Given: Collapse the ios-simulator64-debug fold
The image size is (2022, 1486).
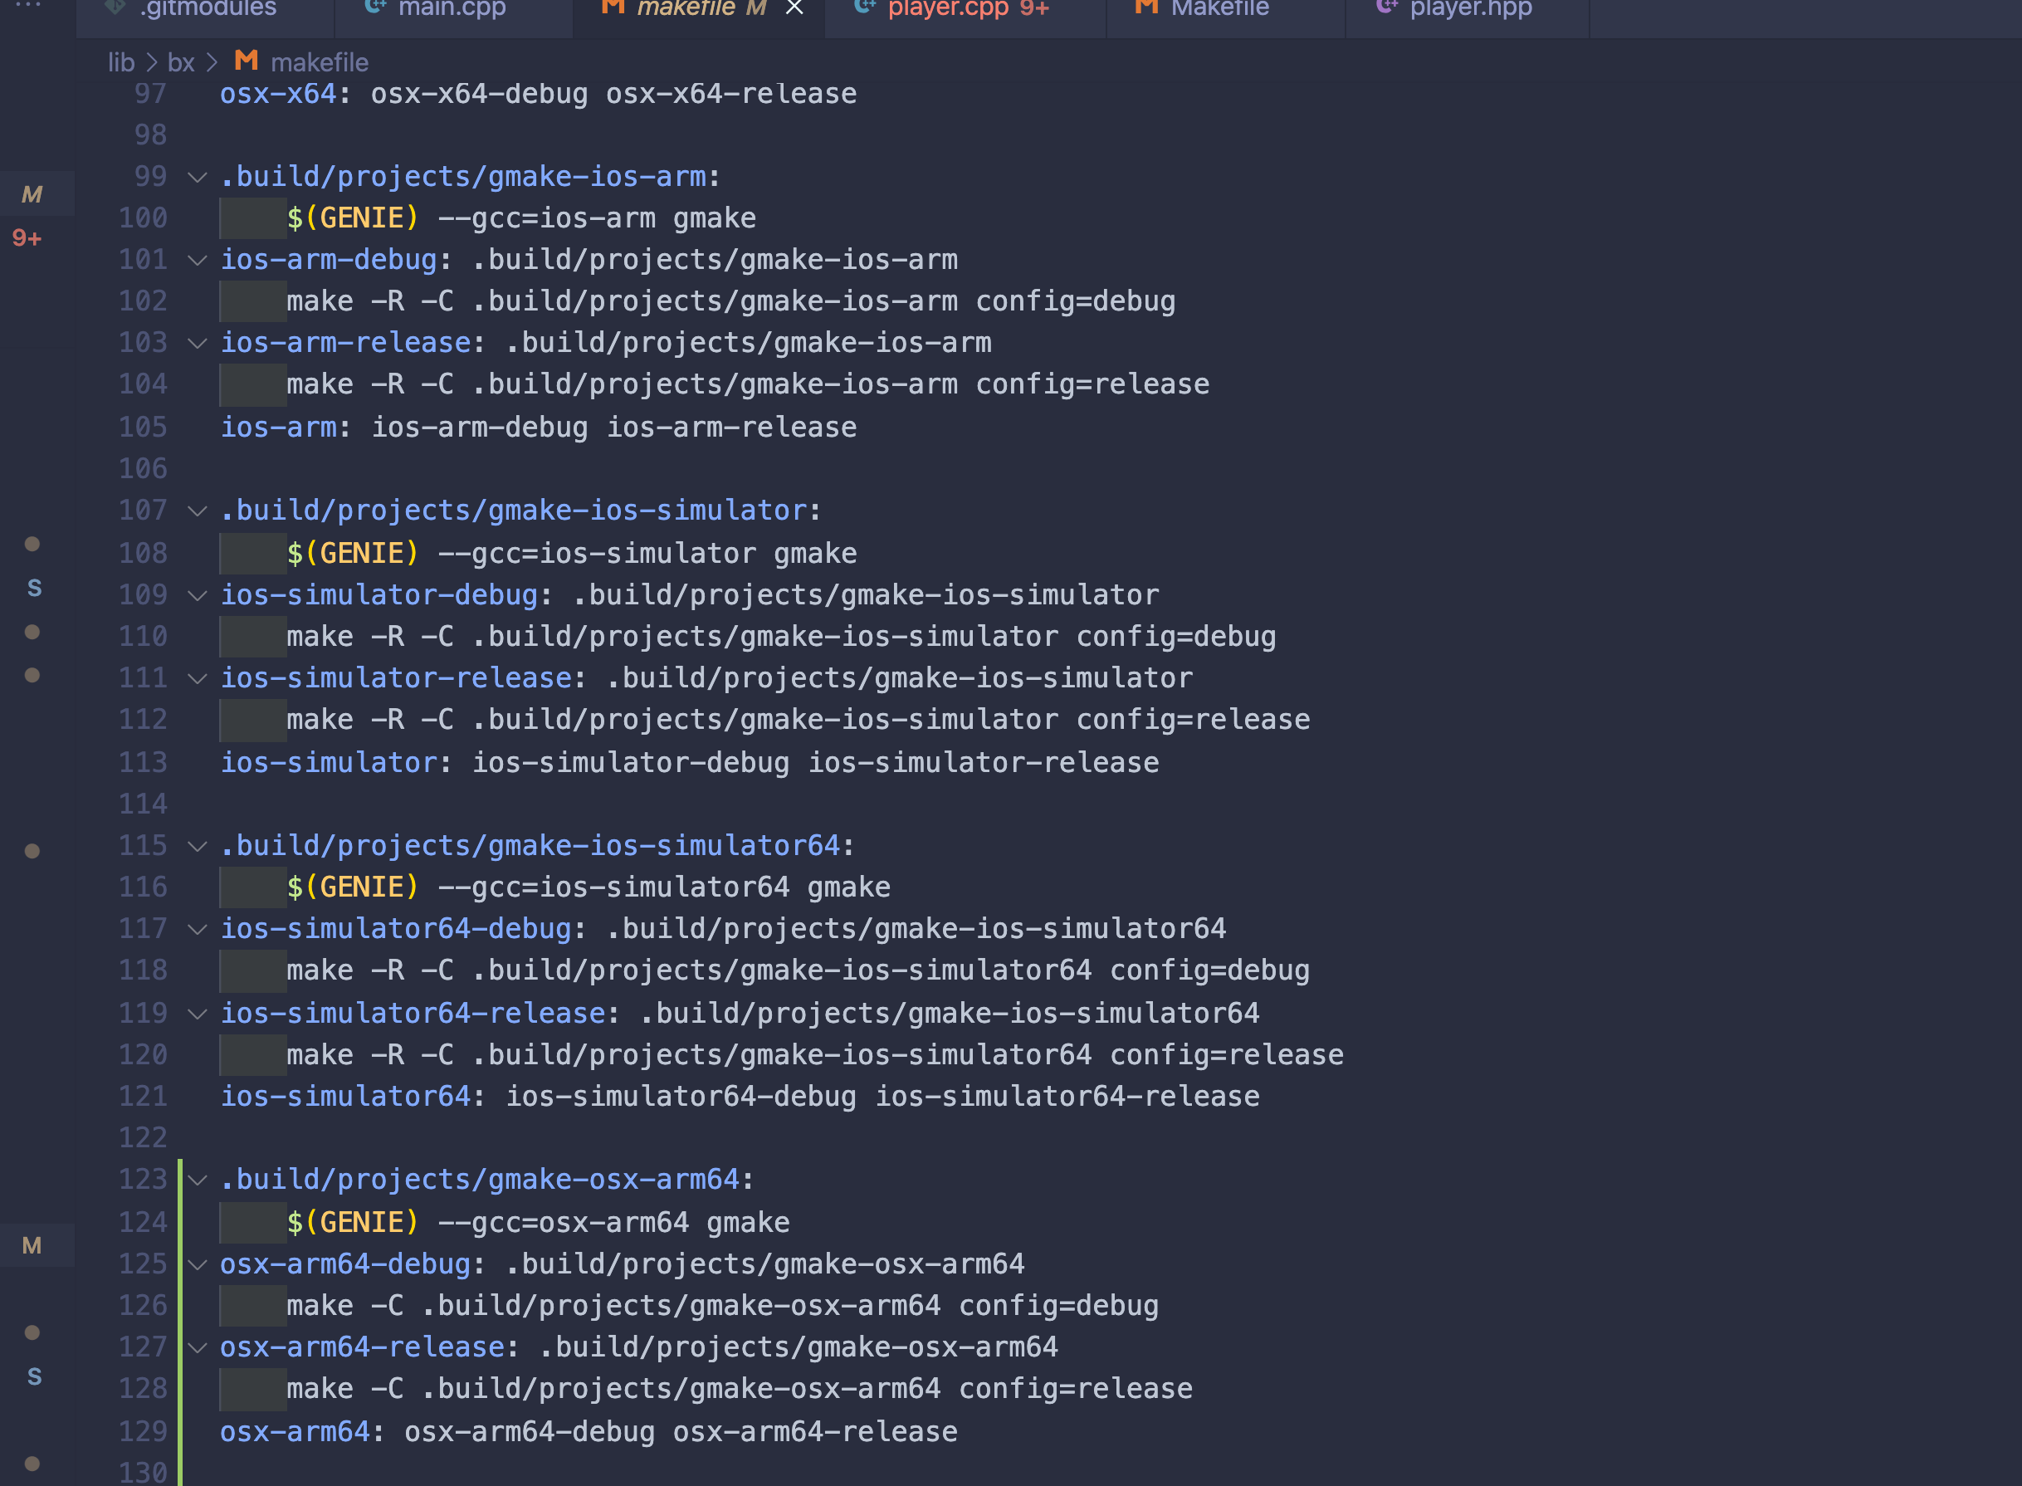Looking at the screenshot, I should point(197,929).
